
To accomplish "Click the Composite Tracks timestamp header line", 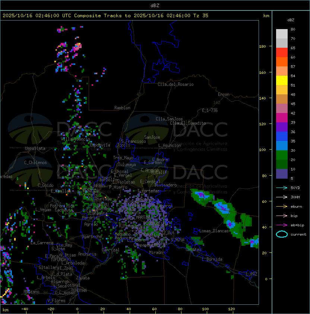I will pyautogui.click(x=105, y=16).
